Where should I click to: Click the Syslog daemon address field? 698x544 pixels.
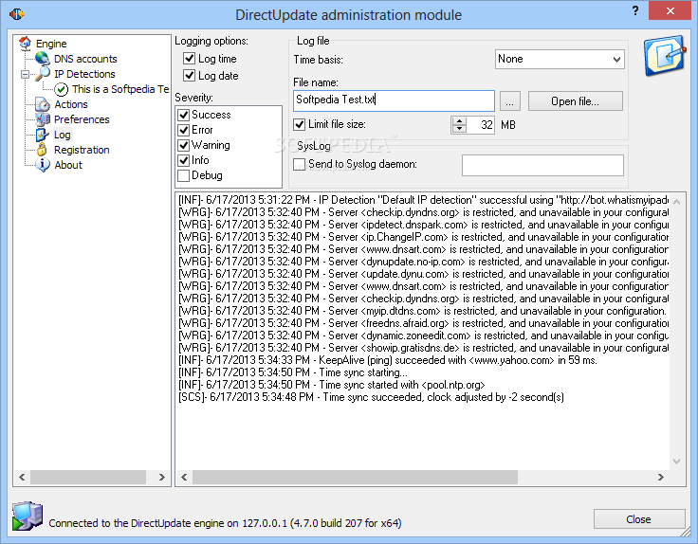coord(542,165)
